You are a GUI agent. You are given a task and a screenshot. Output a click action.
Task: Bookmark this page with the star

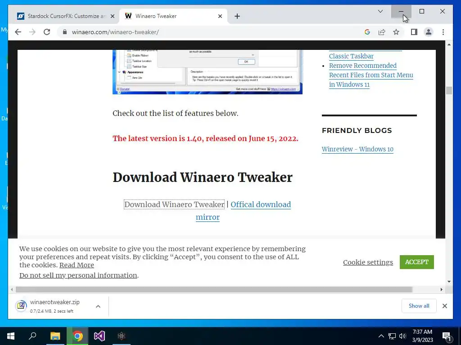396,32
